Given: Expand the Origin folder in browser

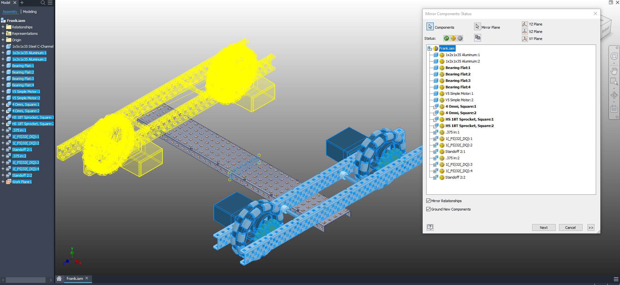Looking at the screenshot, I should tap(3, 40).
